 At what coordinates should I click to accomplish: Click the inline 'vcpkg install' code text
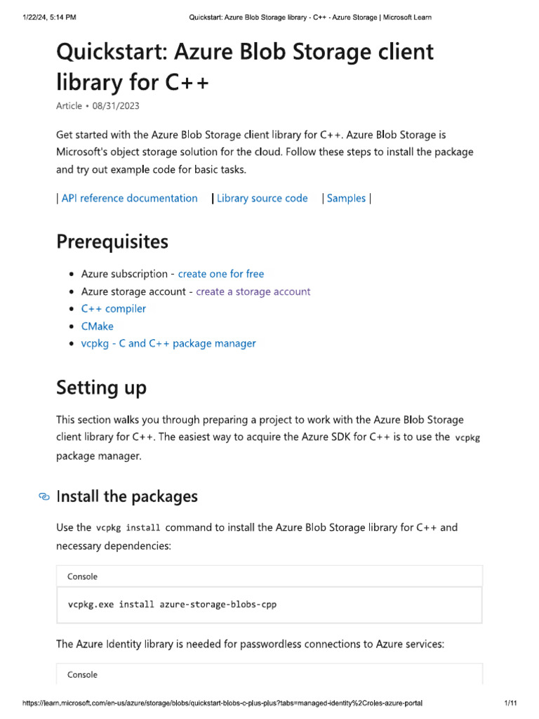coord(128,528)
